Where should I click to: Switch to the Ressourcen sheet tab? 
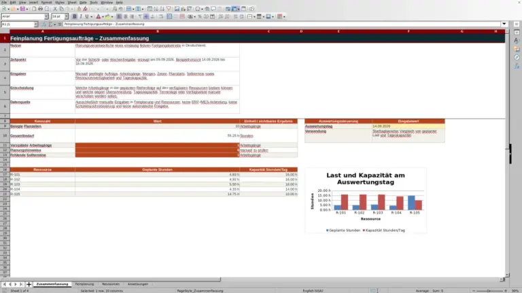tap(111, 284)
